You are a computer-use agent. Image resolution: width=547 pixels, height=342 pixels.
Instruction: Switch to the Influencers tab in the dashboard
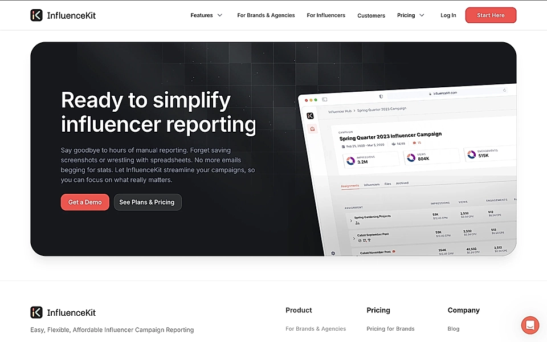click(x=372, y=184)
